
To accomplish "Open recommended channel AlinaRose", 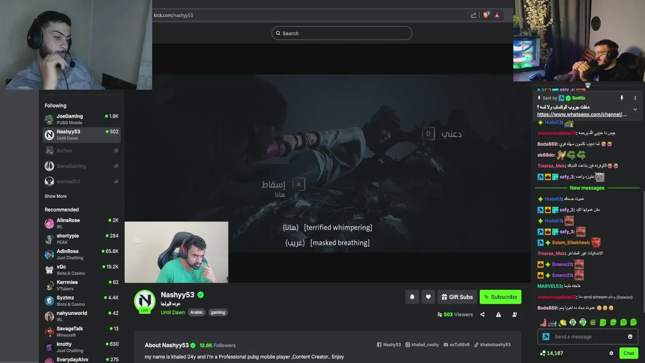I will point(82,223).
